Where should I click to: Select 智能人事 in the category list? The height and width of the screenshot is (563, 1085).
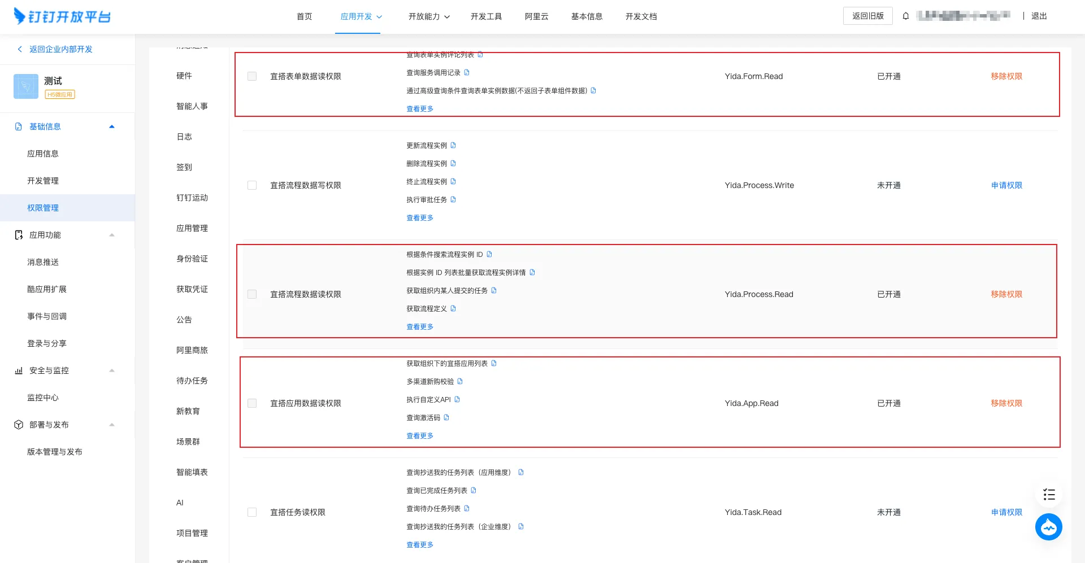coord(192,106)
